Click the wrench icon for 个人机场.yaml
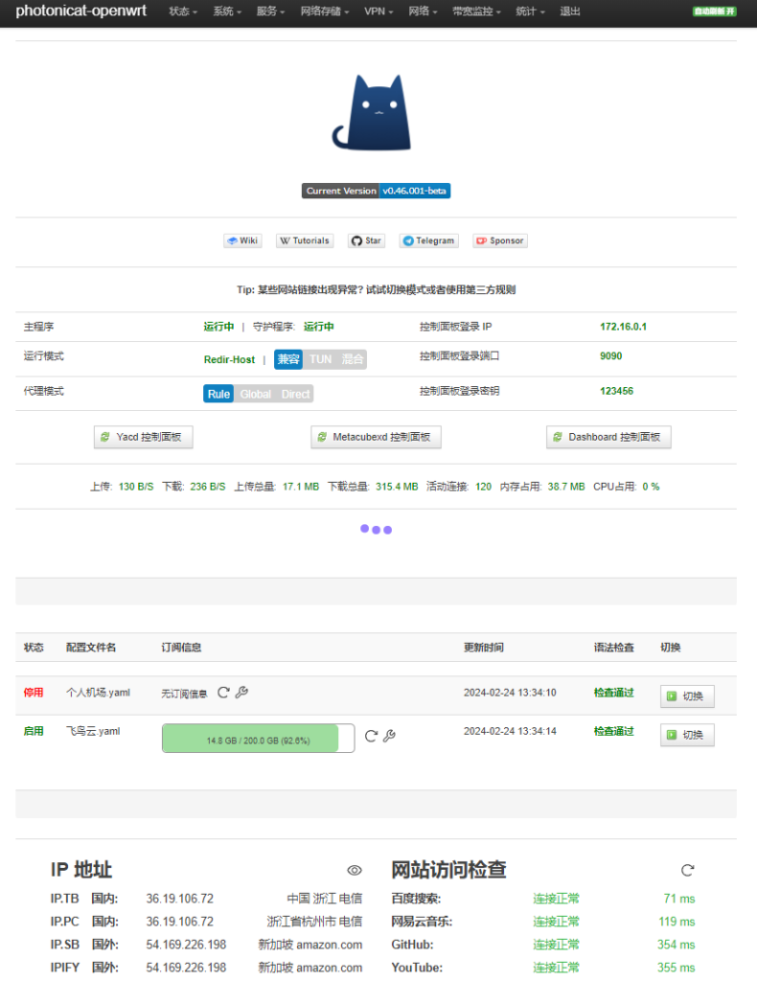Image resolution: width=757 pixels, height=981 pixels. tap(241, 693)
